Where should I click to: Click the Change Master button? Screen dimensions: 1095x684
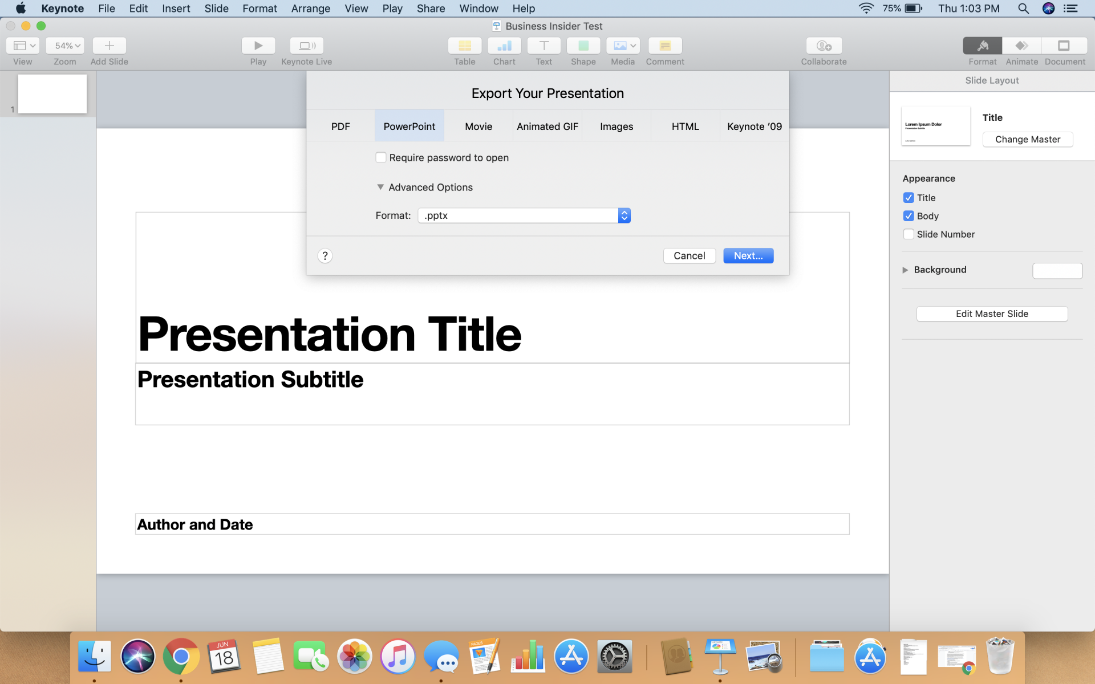pos(1027,140)
